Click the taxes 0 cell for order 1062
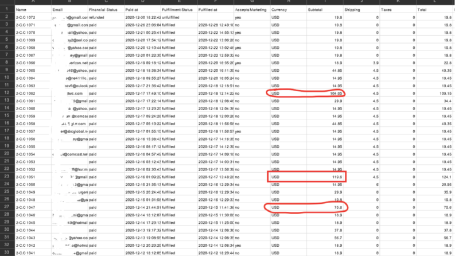The width and height of the screenshot is (455, 256). 398,94
